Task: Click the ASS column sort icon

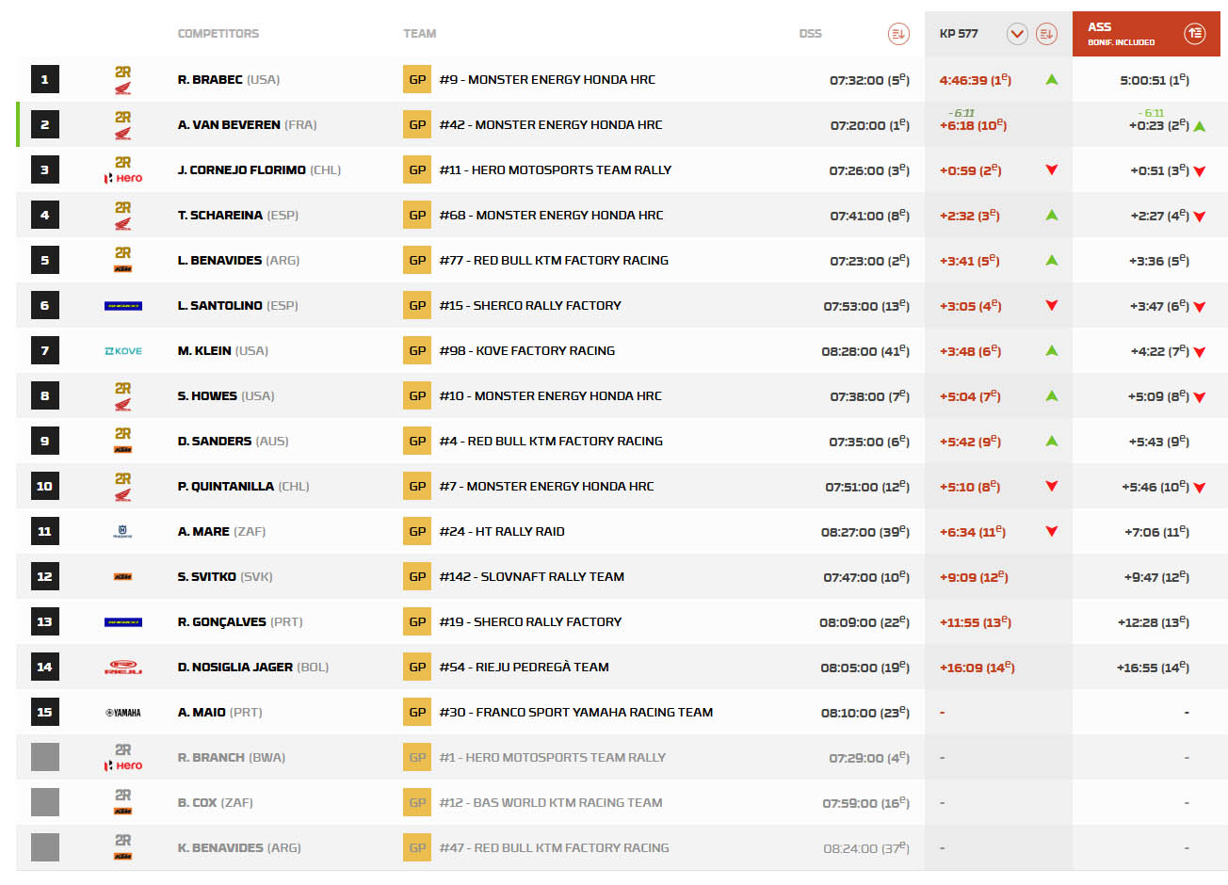Action: 1194,34
